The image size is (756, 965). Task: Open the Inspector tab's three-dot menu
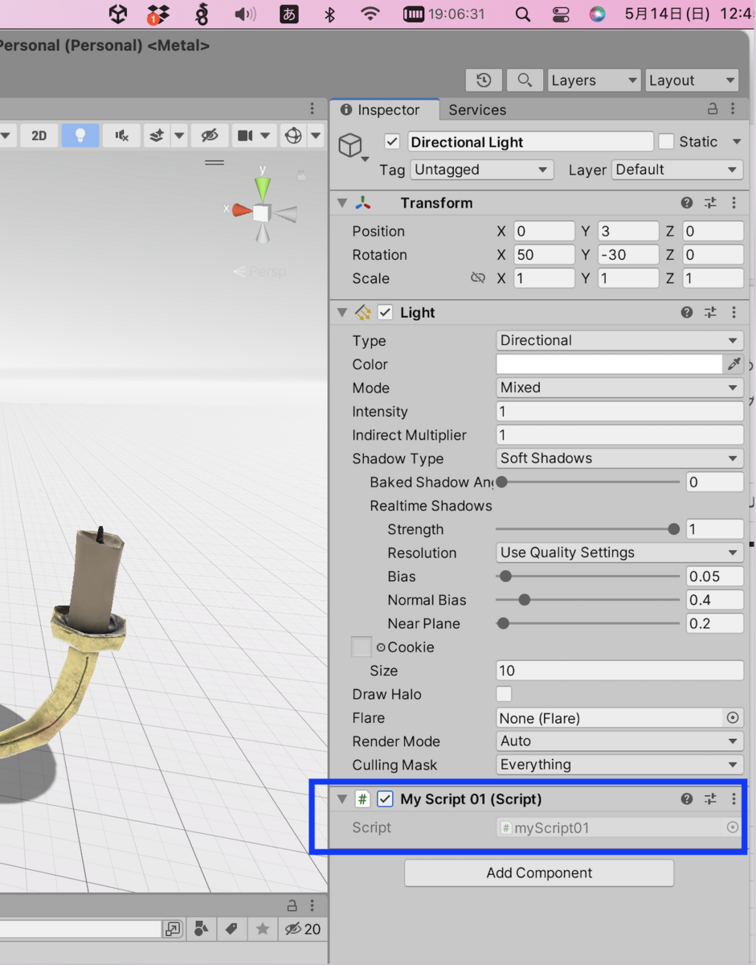pyautogui.click(x=733, y=109)
